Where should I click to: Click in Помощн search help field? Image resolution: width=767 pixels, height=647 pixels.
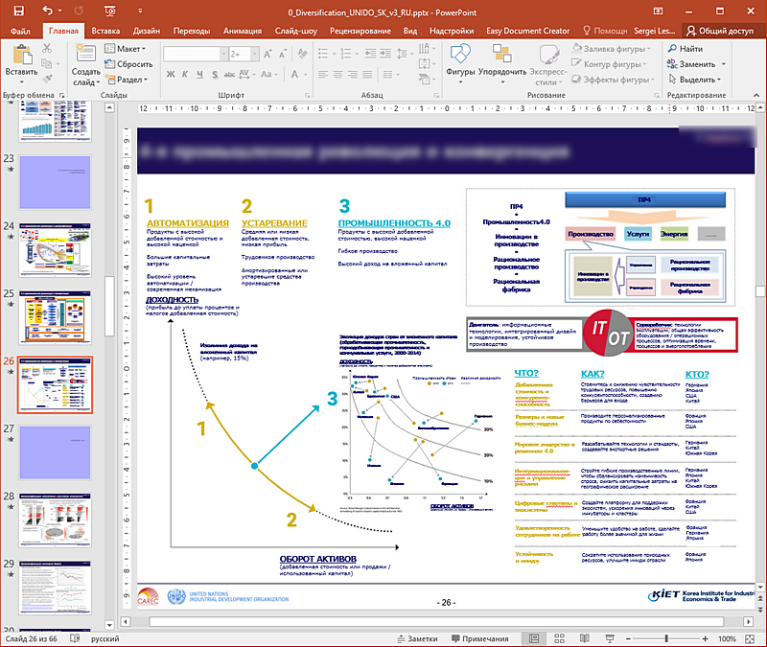(x=606, y=31)
